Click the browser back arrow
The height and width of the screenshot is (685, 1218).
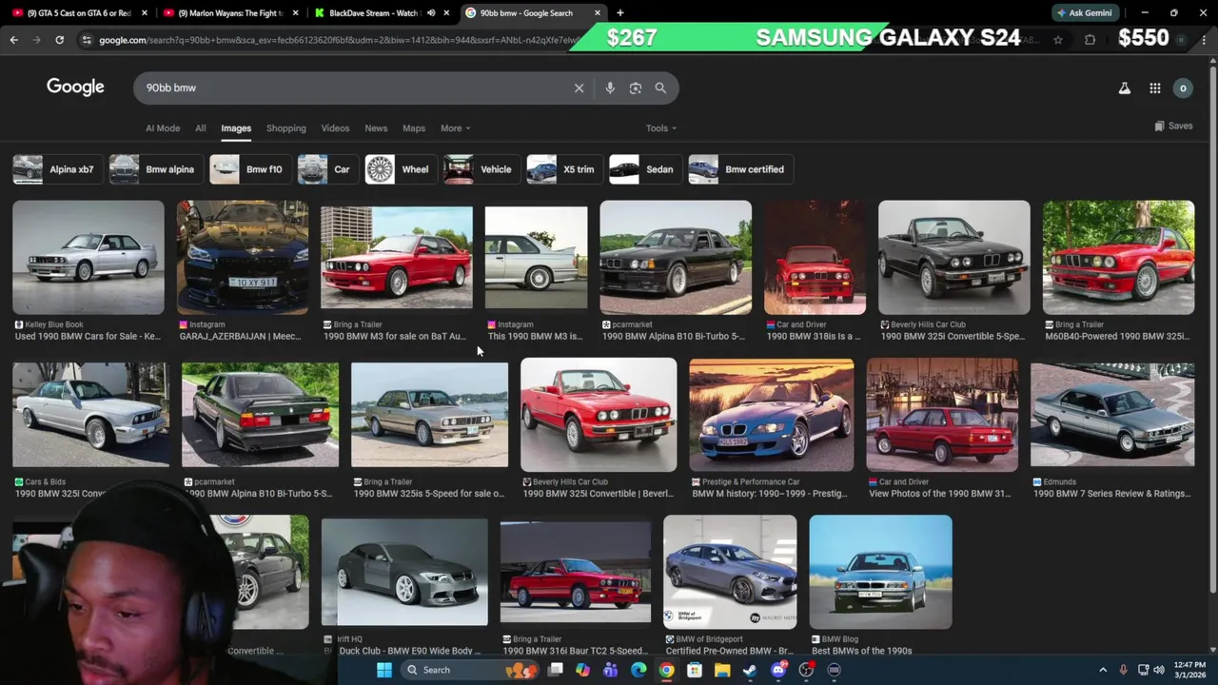(13, 40)
